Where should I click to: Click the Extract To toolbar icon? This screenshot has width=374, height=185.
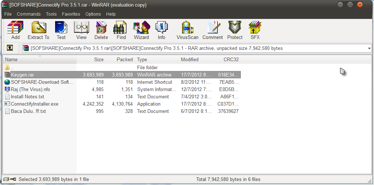(38, 30)
